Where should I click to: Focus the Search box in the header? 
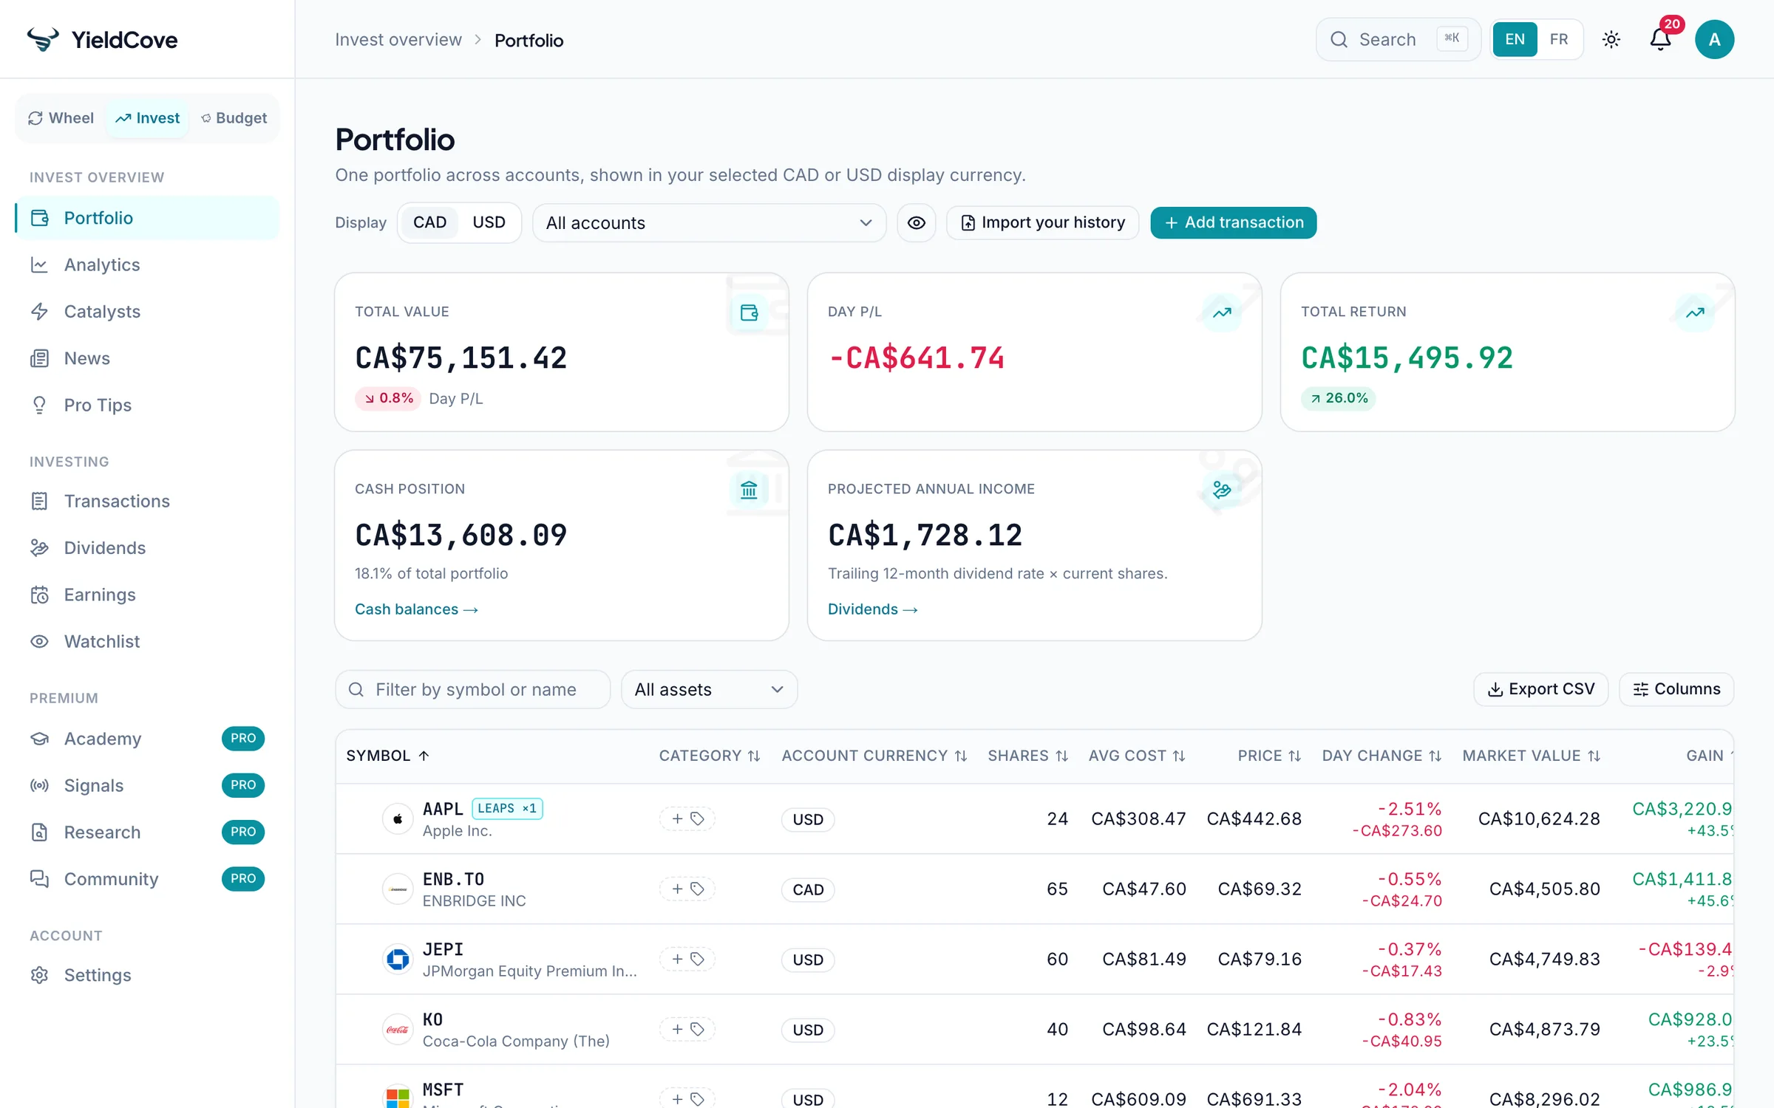click(x=1398, y=39)
